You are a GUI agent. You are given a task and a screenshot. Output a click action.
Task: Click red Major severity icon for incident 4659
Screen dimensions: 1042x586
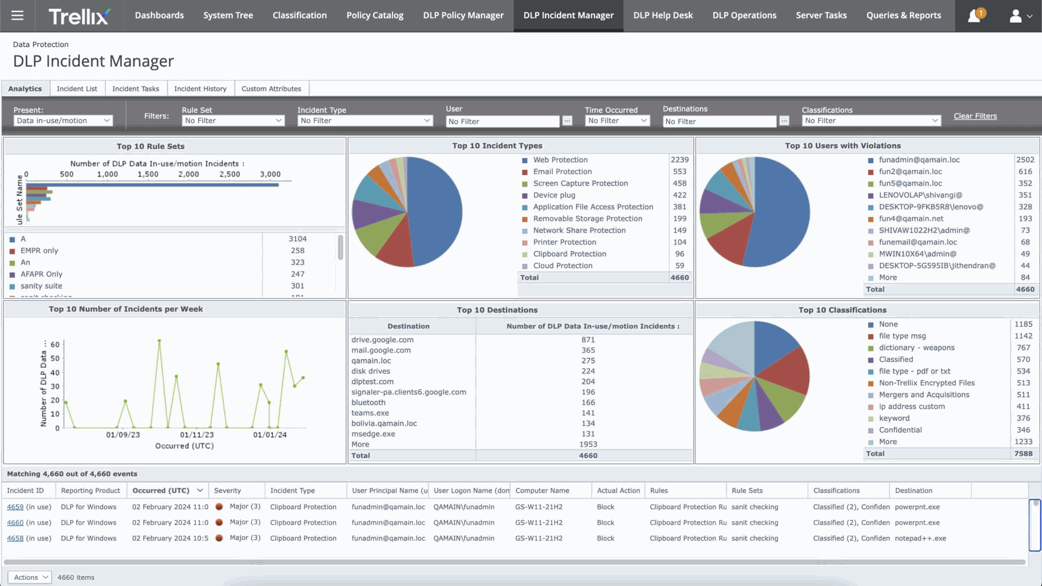219,507
